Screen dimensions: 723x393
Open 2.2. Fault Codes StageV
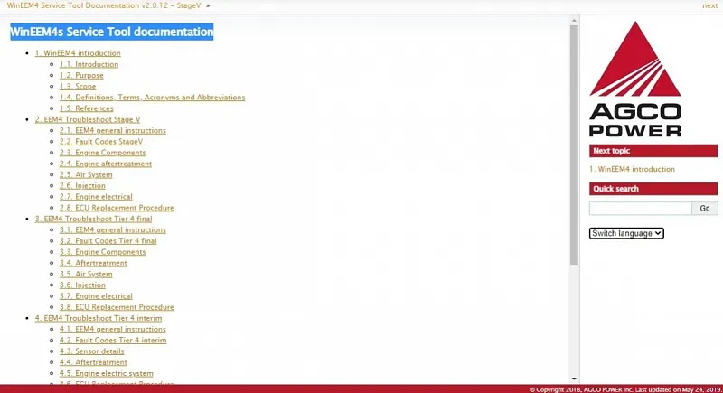[x=101, y=142]
